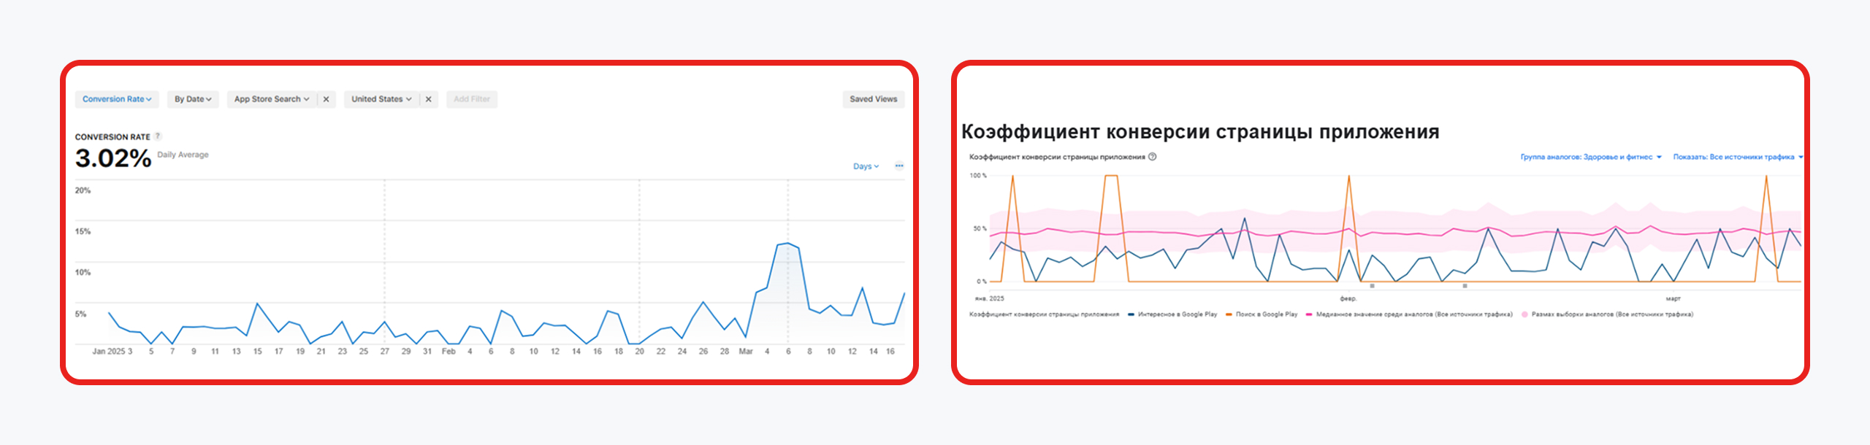Click the янв. 2025 axis label

[990, 298]
